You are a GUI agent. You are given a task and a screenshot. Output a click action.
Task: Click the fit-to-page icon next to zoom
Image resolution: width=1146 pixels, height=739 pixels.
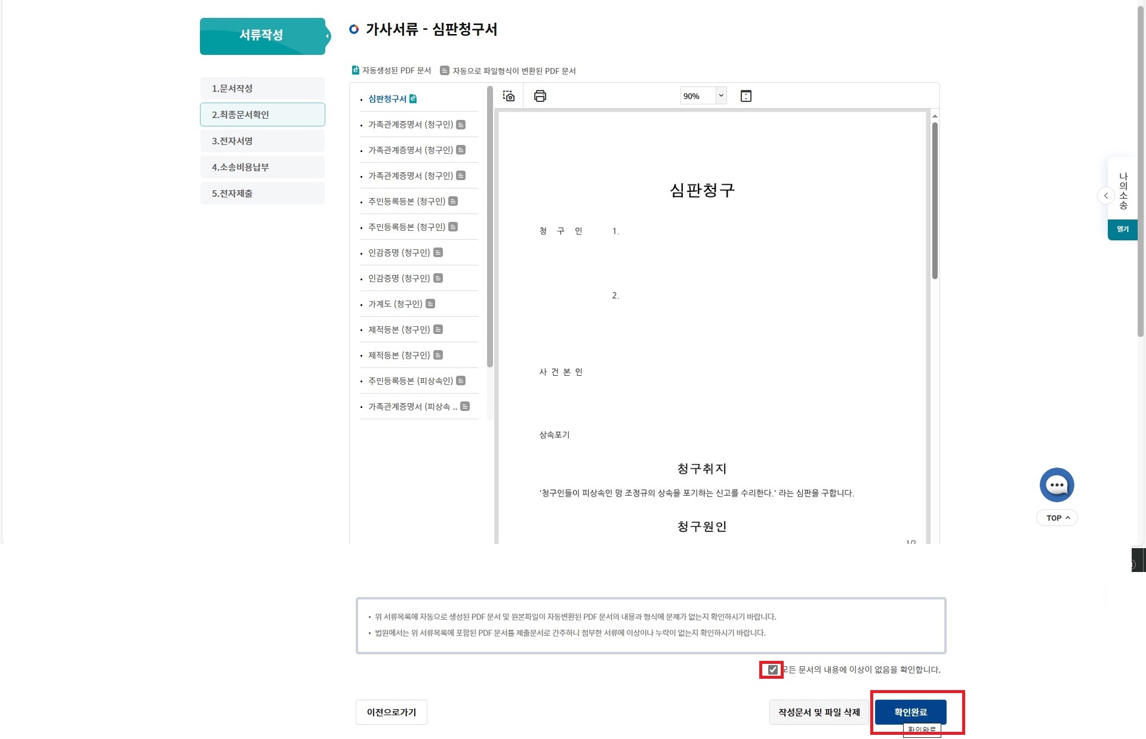tap(745, 95)
